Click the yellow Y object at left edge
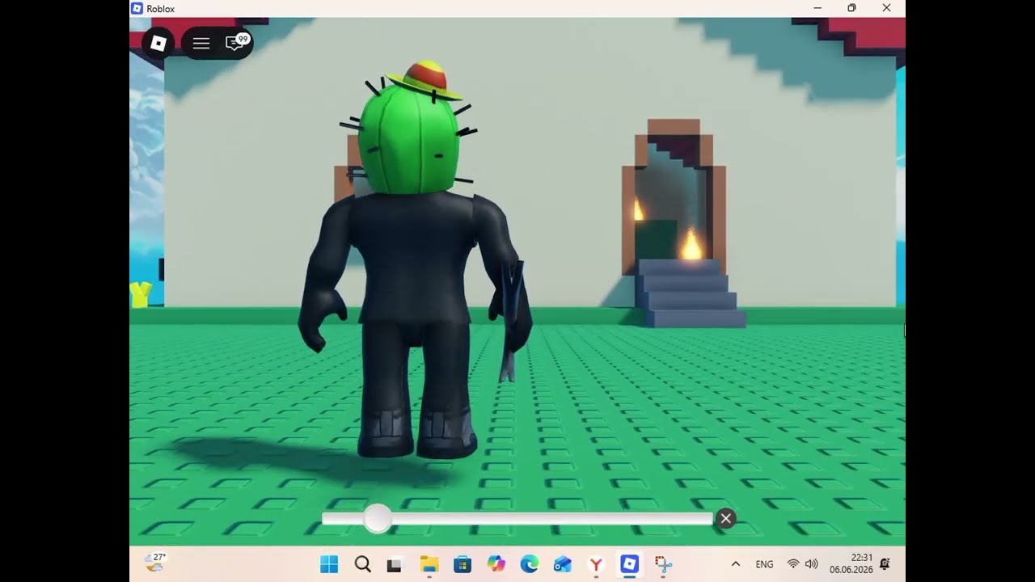 point(141,295)
